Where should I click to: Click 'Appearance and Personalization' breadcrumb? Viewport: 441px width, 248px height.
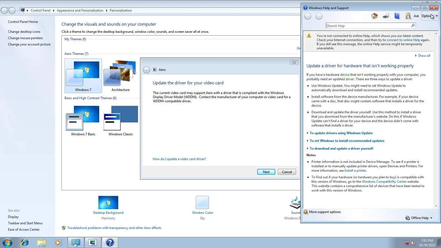pyautogui.click(x=80, y=10)
